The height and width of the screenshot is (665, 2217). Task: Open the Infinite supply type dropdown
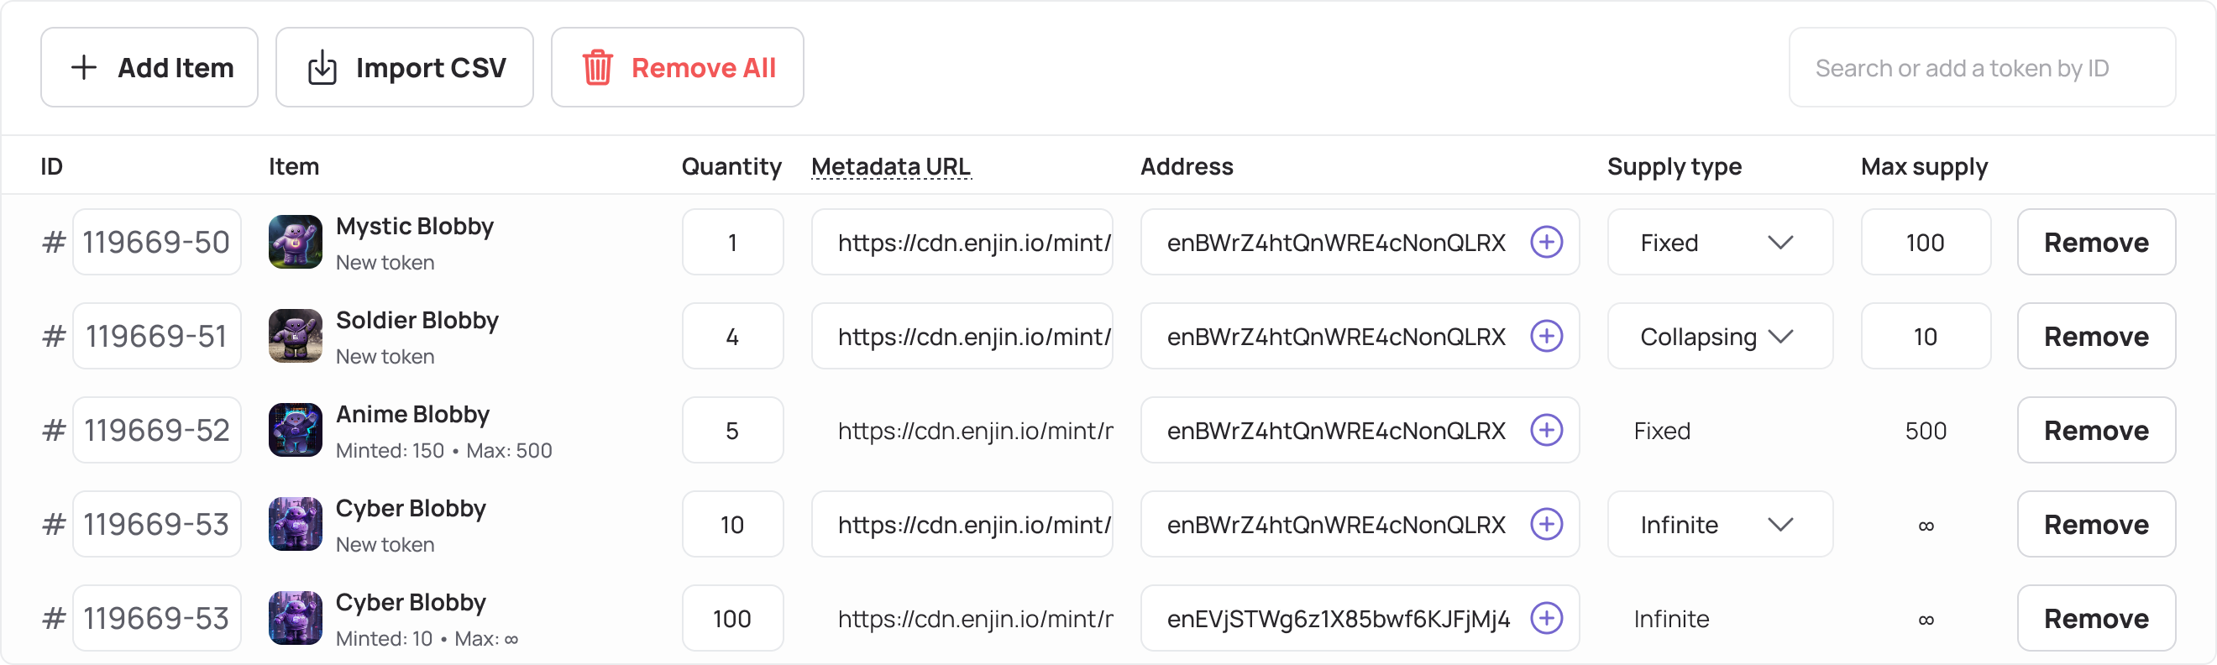[1719, 525]
